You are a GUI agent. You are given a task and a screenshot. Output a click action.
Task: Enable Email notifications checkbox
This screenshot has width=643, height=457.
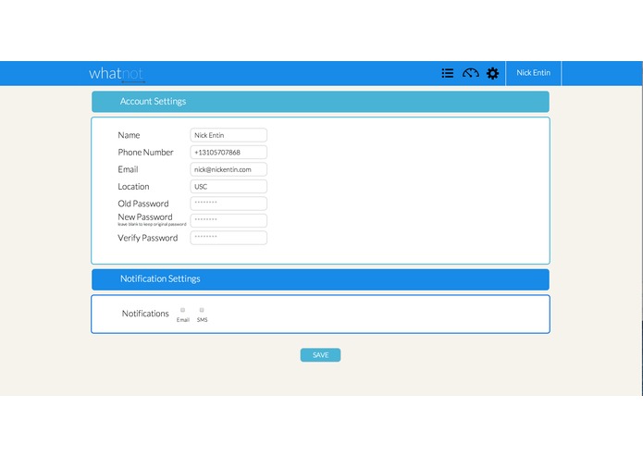click(182, 310)
